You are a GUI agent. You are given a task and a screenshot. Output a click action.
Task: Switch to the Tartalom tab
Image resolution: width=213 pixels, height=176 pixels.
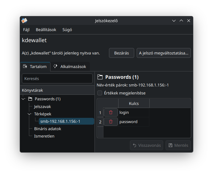(x=35, y=66)
